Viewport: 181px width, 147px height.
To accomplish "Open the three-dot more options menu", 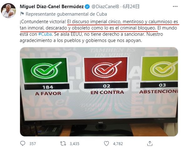I will (x=175, y=7).
